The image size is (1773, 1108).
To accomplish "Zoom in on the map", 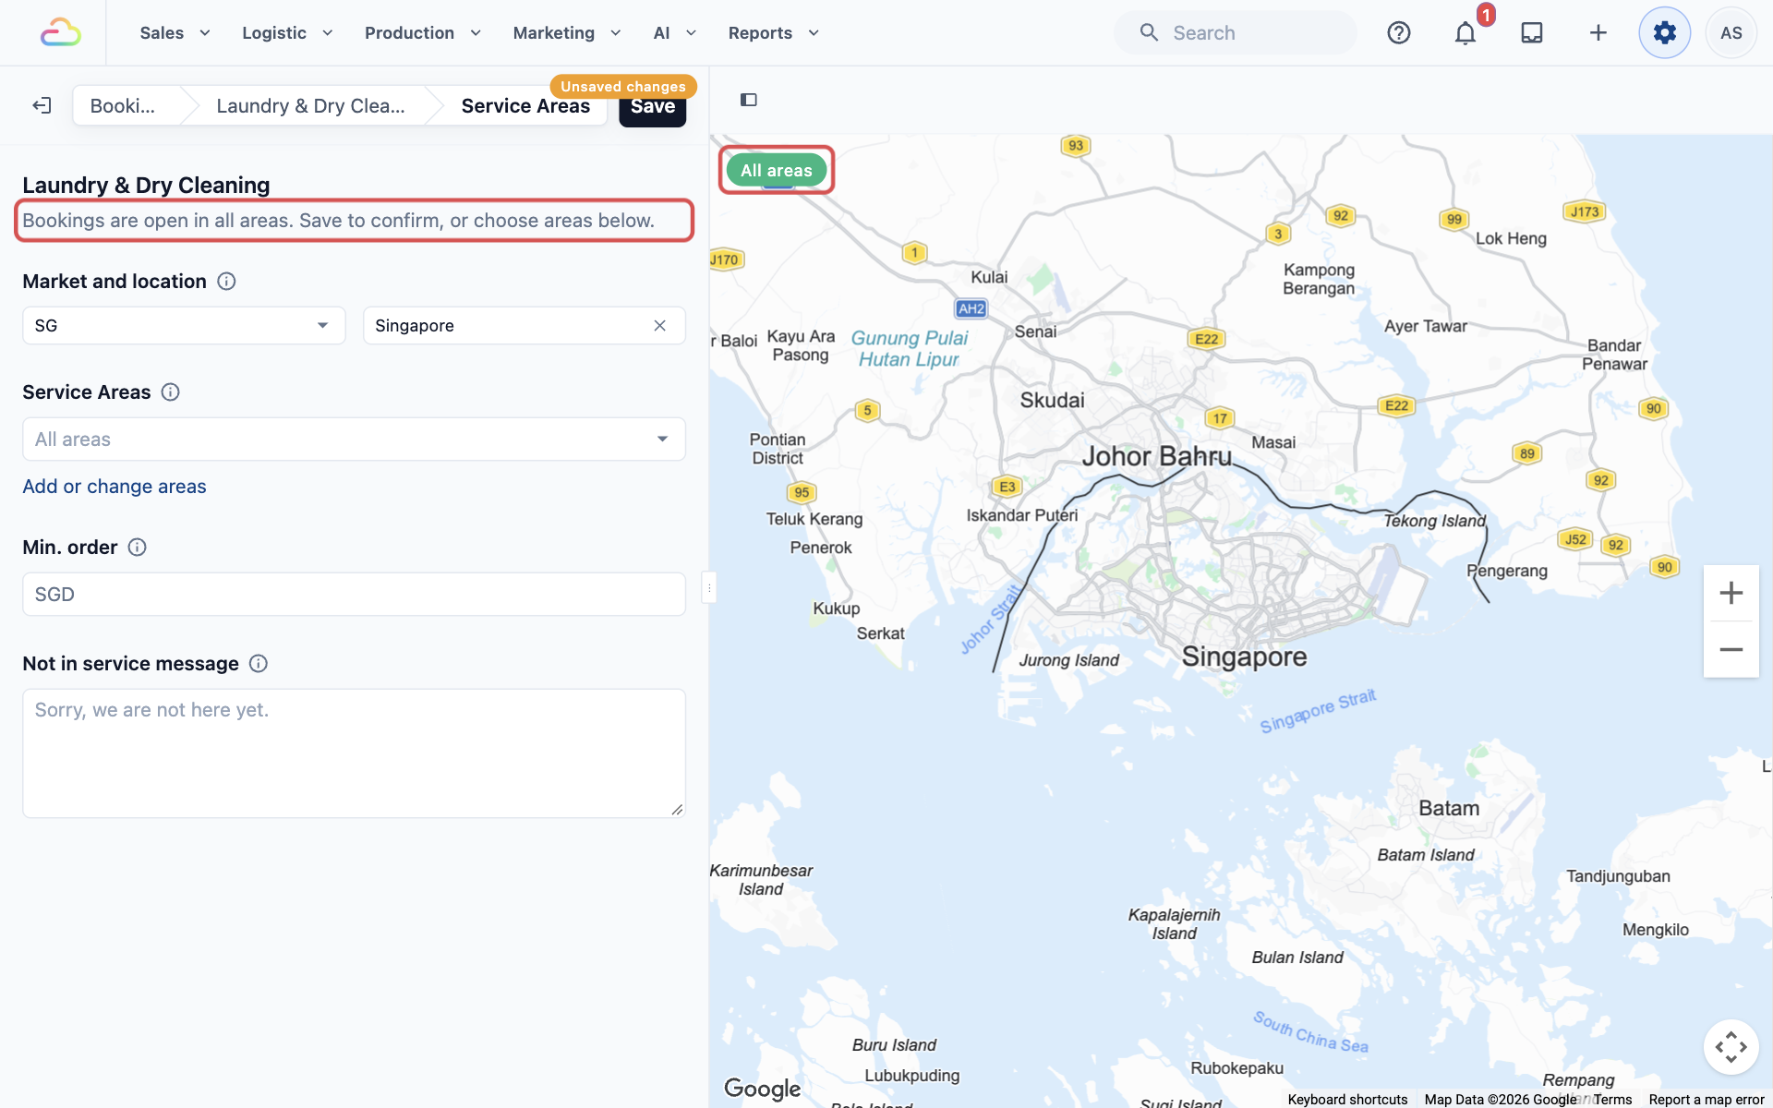I will pyautogui.click(x=1731, y=593).
